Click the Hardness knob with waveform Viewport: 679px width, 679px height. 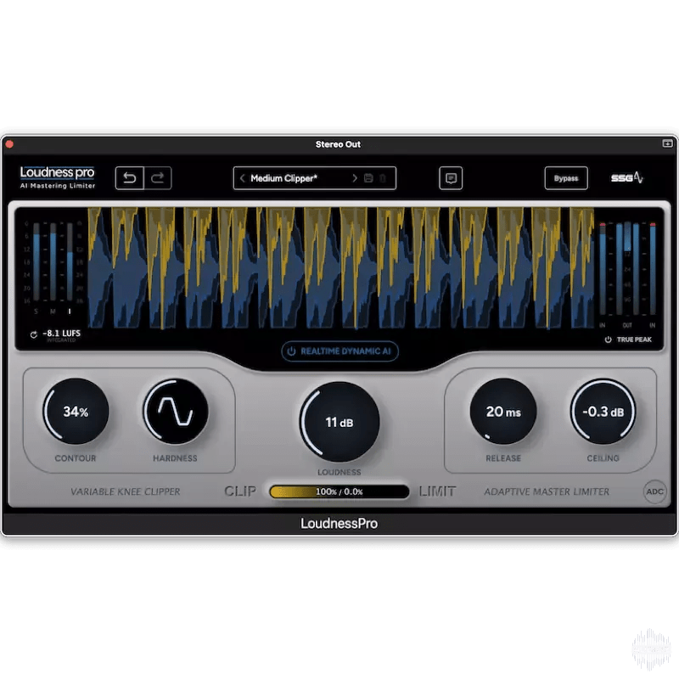tap(176, 412)
